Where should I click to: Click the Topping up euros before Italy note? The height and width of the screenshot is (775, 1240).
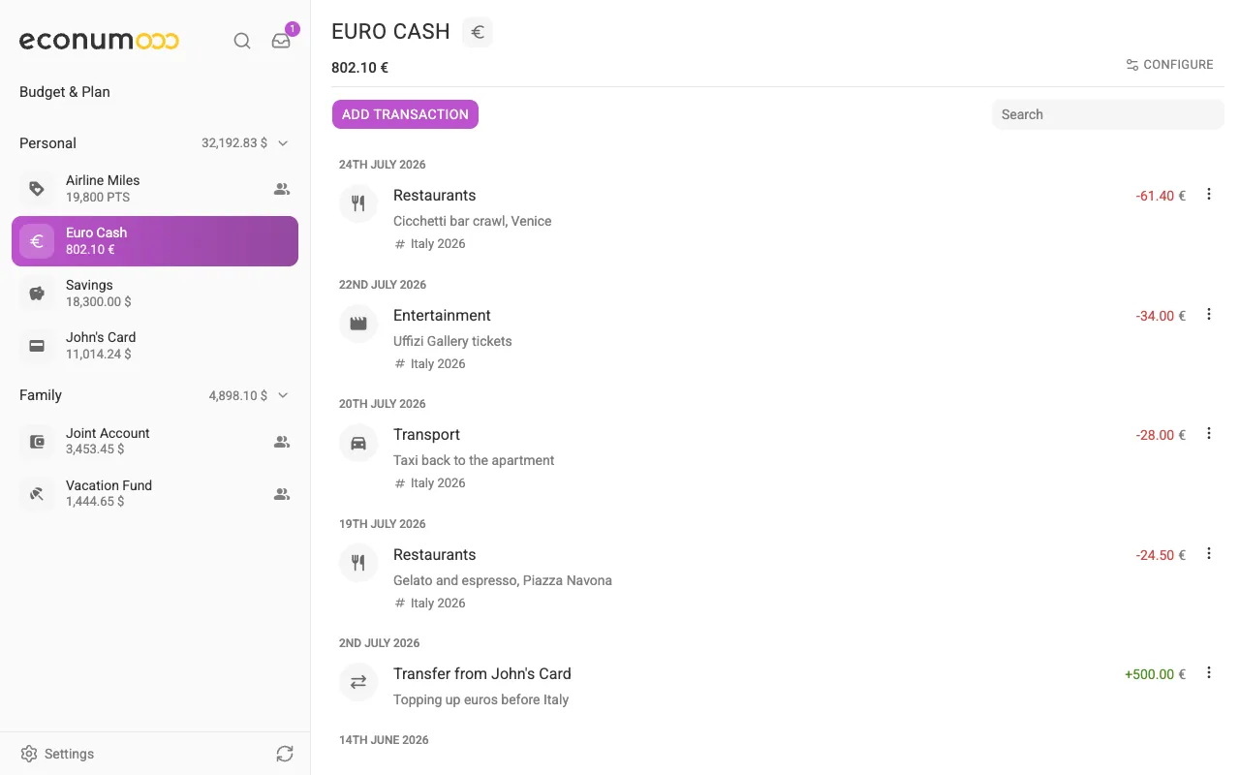point(480,699)
